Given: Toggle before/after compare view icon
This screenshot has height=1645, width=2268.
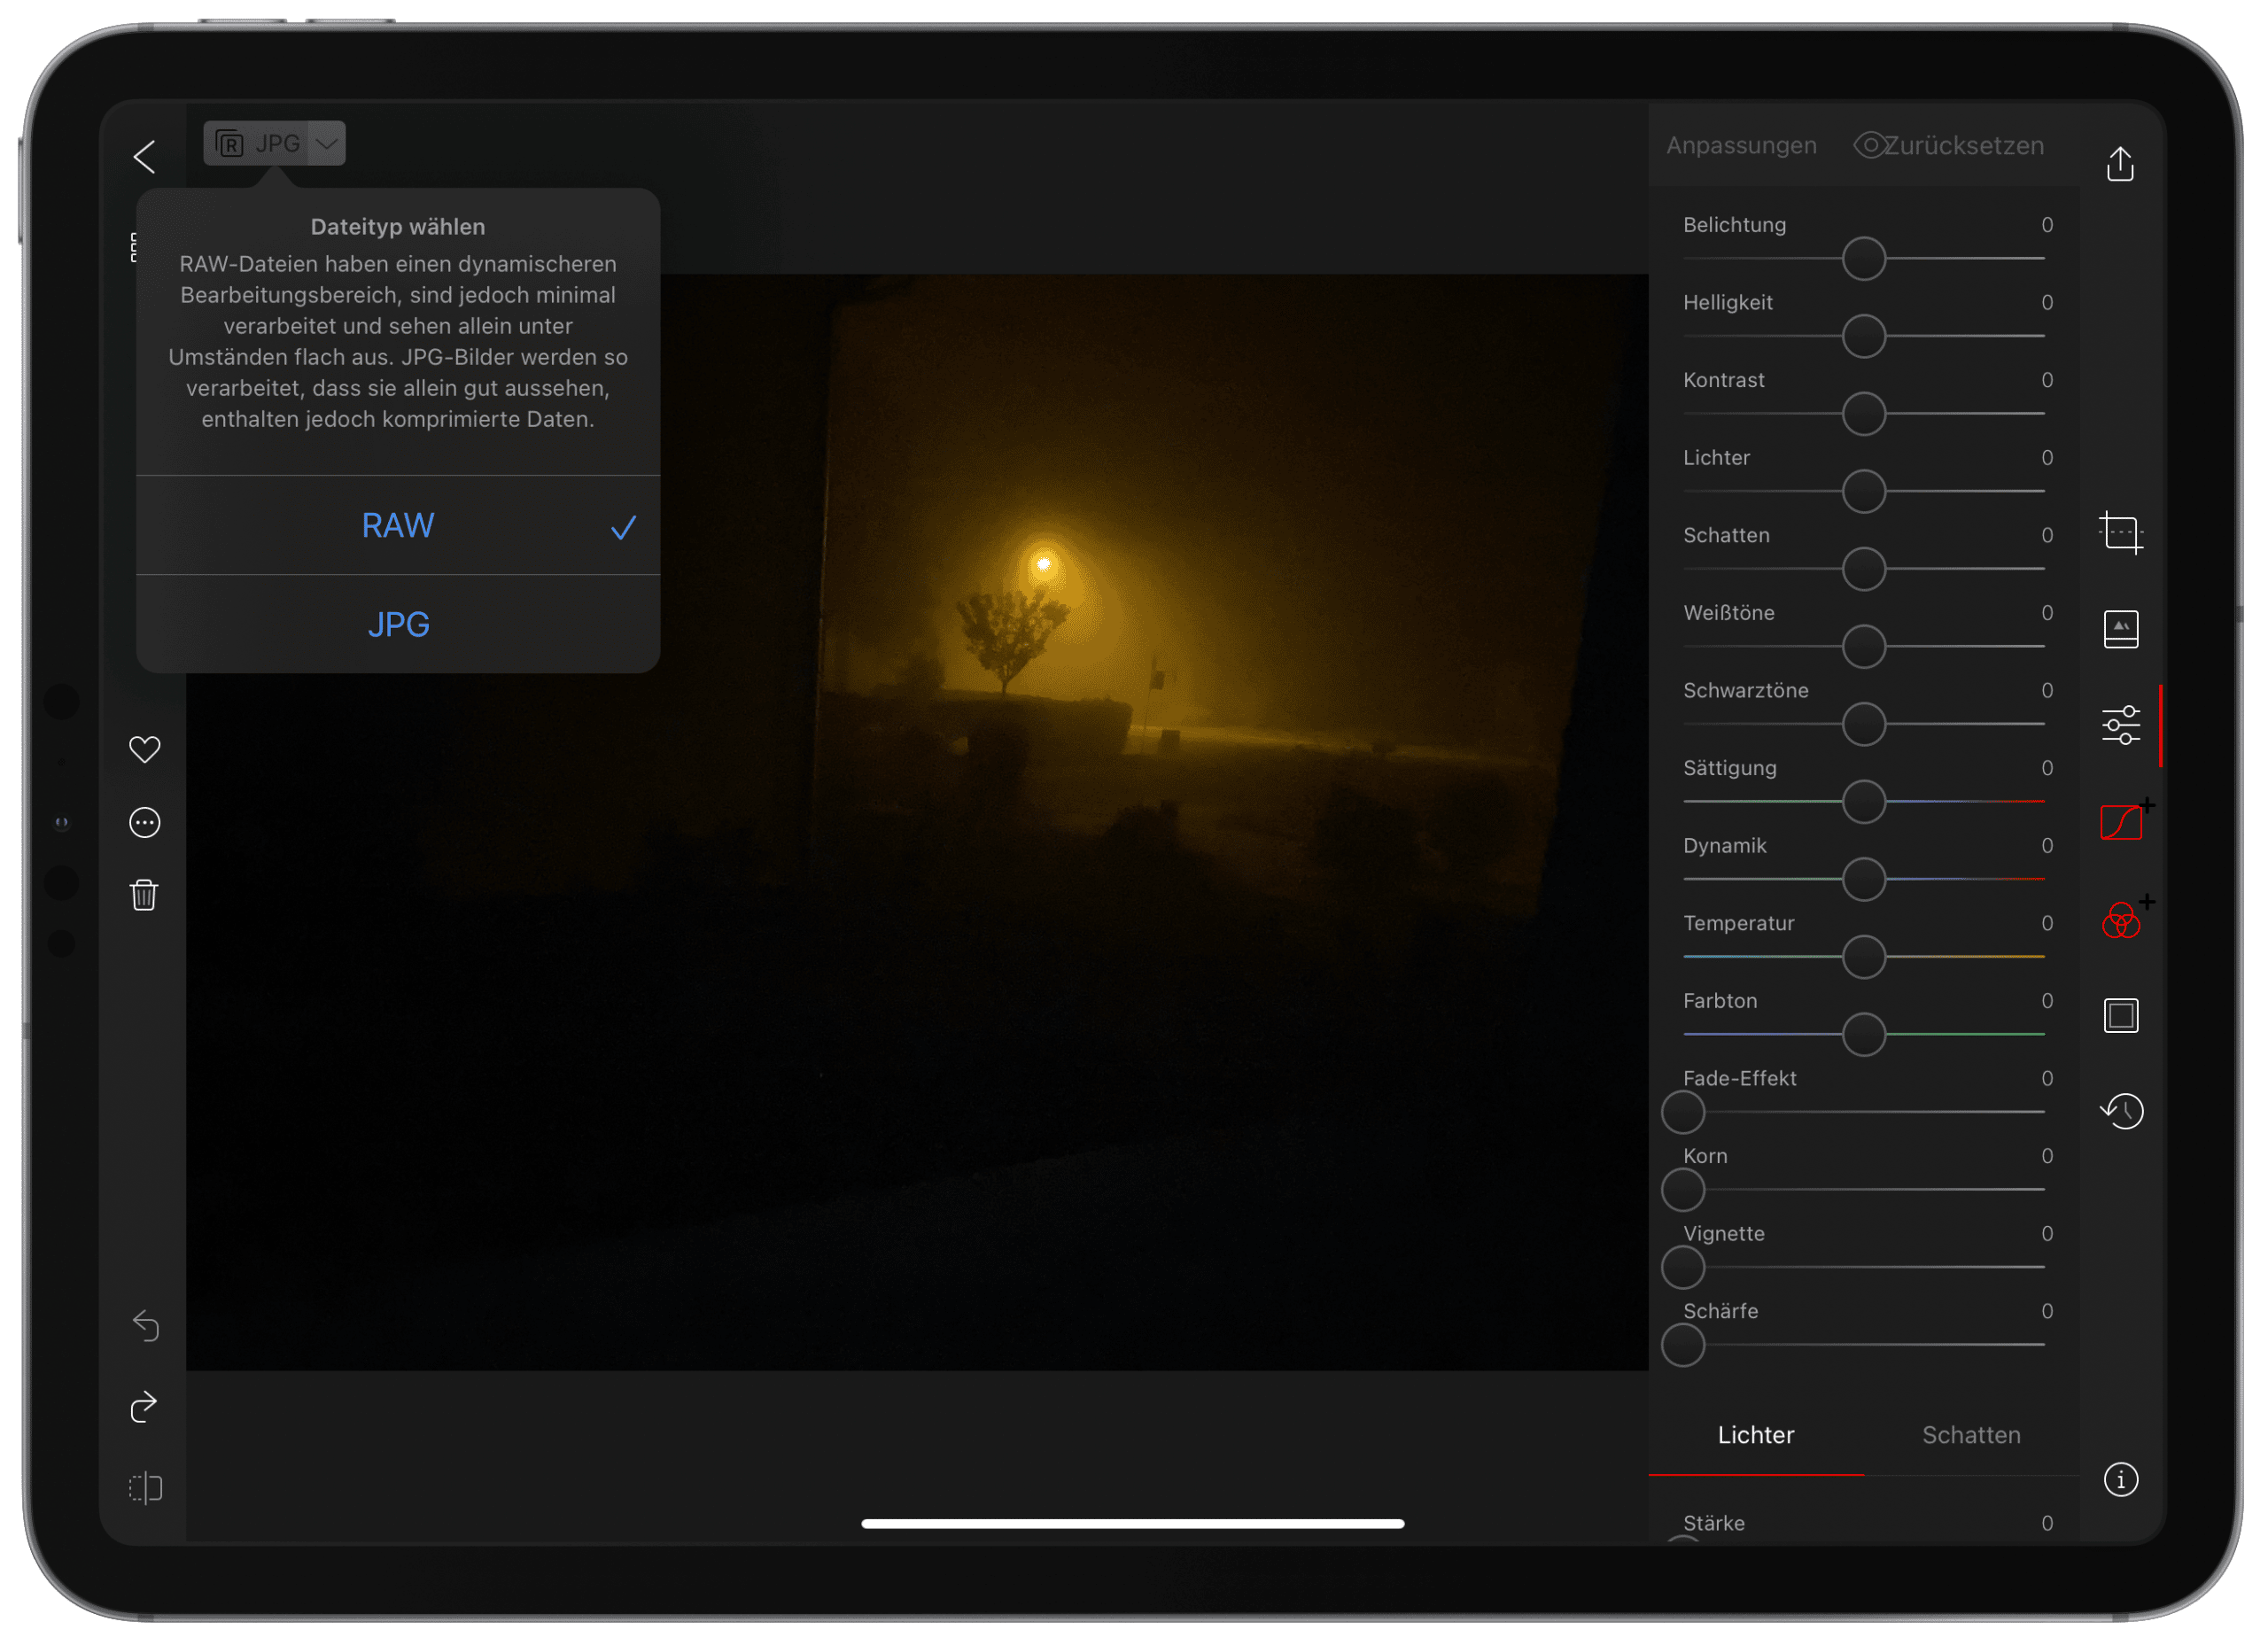Looking at the screenshot, I should point(145,1488).
